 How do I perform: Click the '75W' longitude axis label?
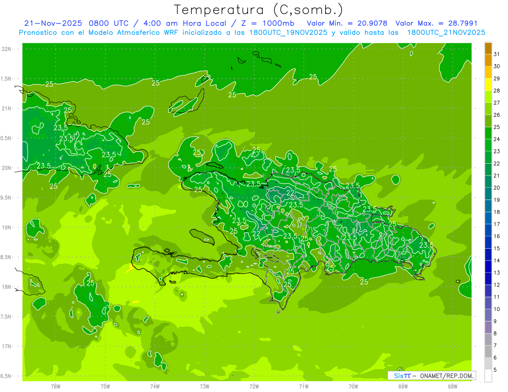(x=105, y=387)
